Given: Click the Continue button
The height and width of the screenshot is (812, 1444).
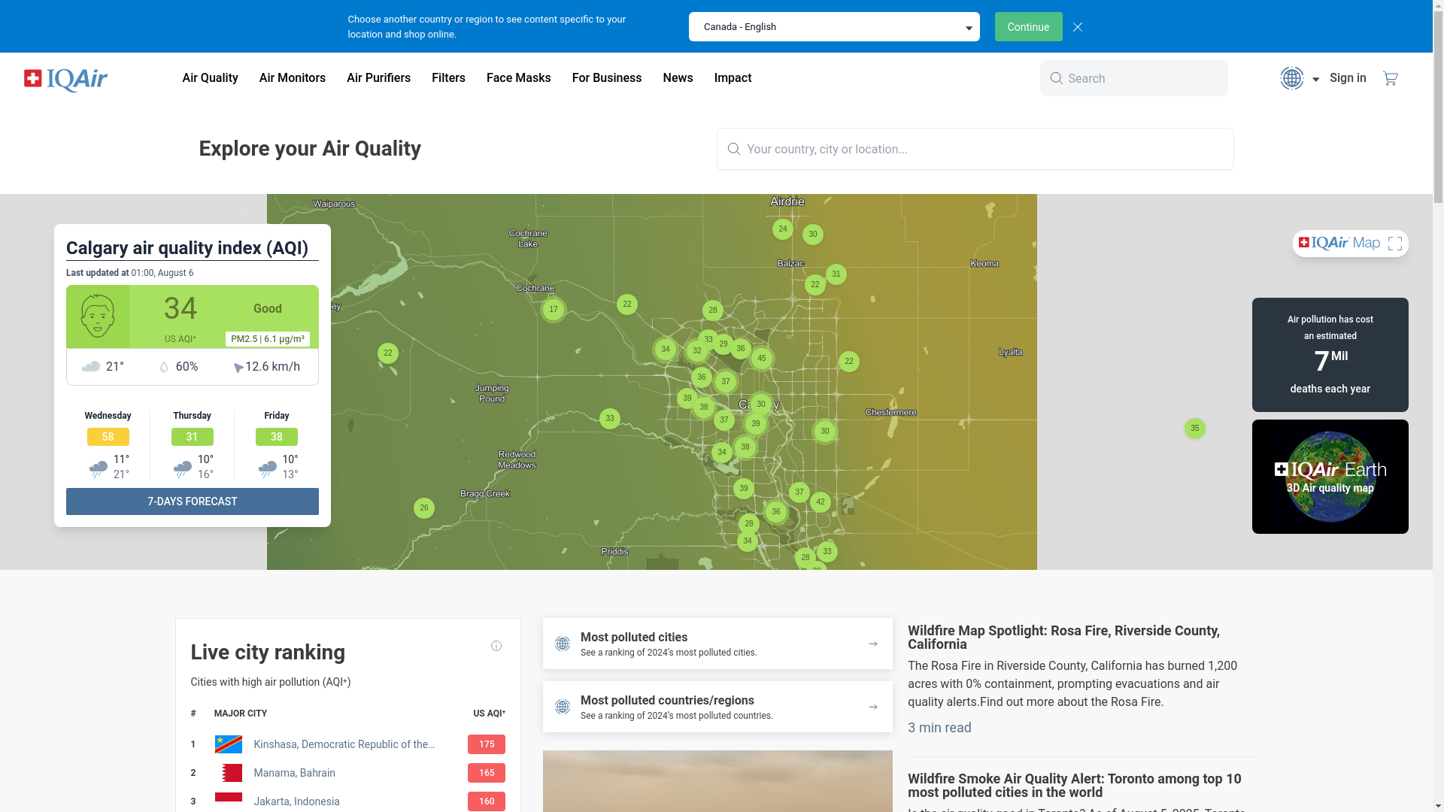Looking at the screenshot, I should tap(1028, 27).
